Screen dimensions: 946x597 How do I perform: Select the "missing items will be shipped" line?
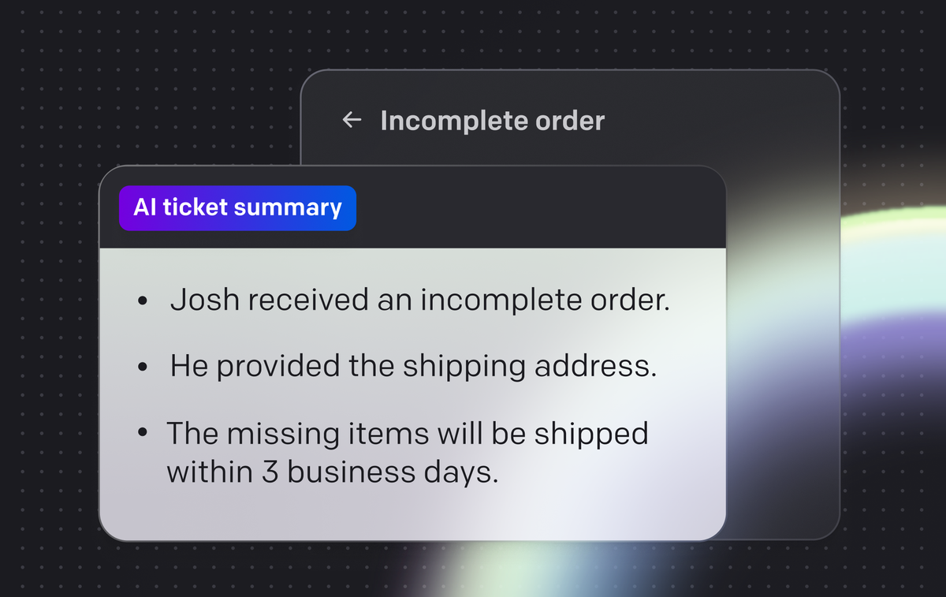coord(407,434)
